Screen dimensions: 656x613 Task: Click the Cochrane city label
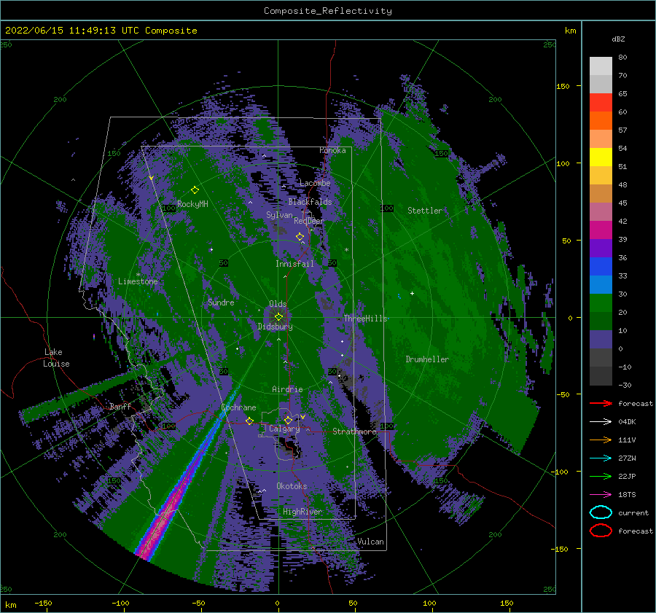click(238, 407)
